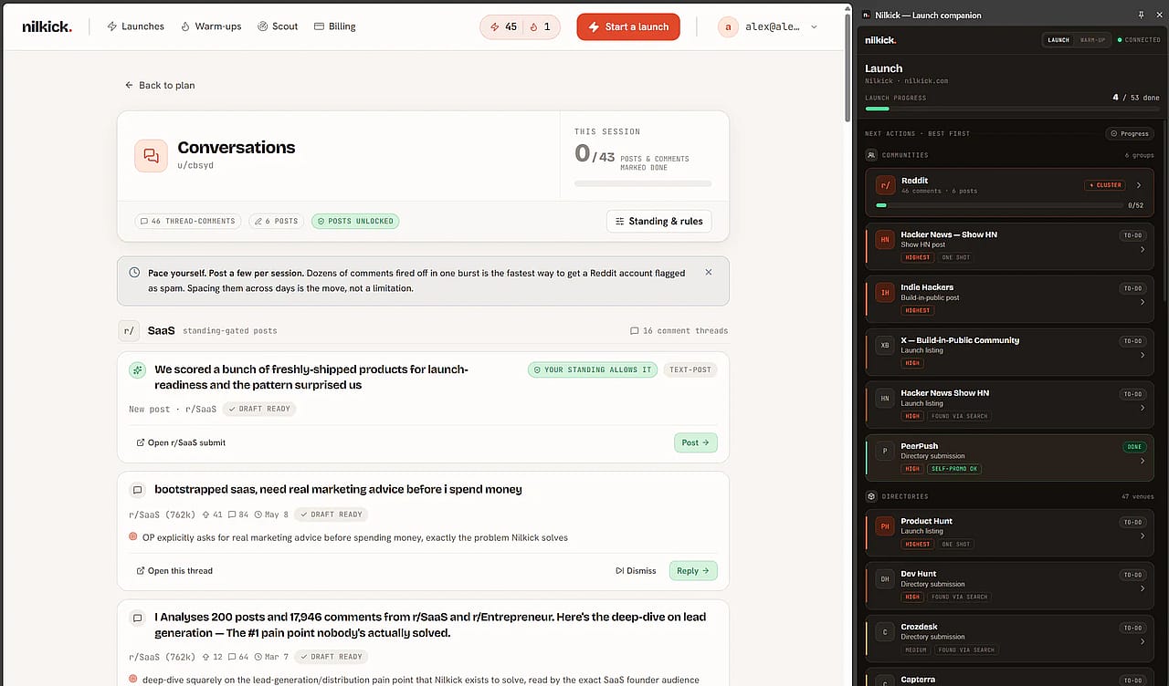Viewport: 1169px width, 686px height.
Task: Expand the PeerPush row chevron
Action: (x=1143, y=461)
